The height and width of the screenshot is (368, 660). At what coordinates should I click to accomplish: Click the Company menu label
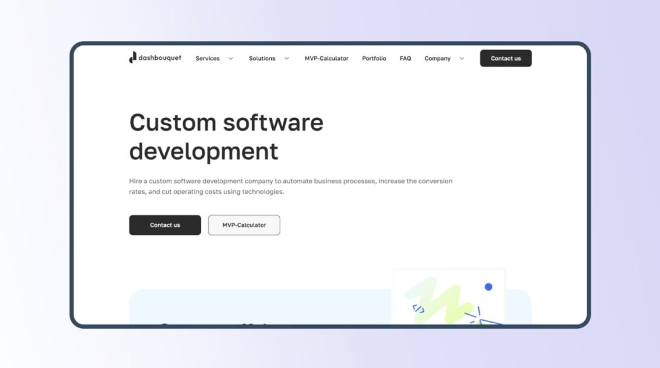tap(437, 59)
